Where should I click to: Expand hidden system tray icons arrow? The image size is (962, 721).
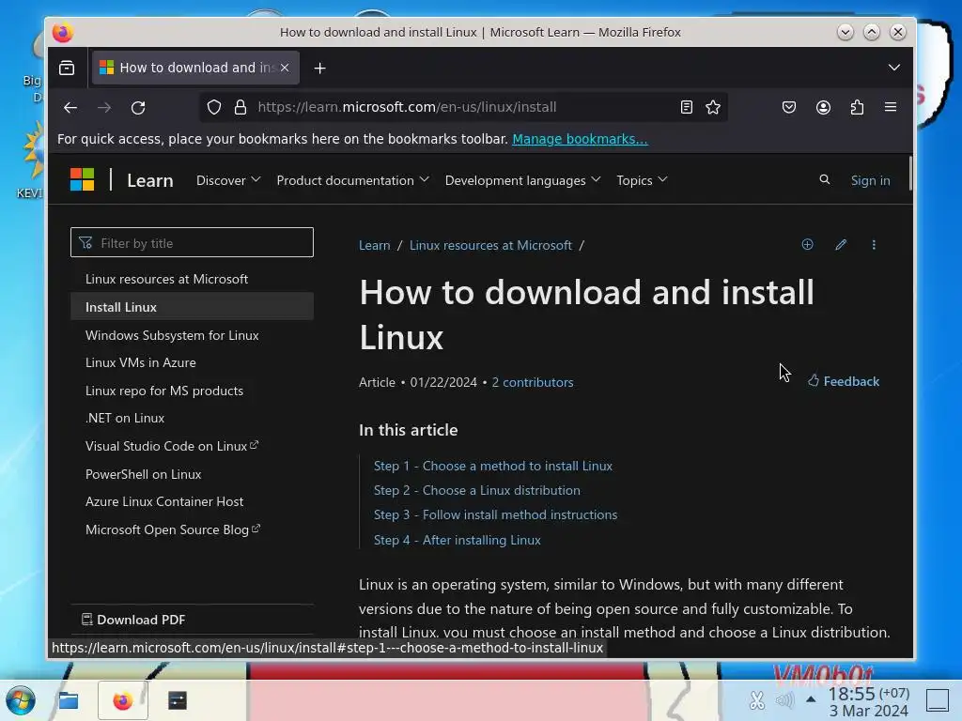pos(811,699)
